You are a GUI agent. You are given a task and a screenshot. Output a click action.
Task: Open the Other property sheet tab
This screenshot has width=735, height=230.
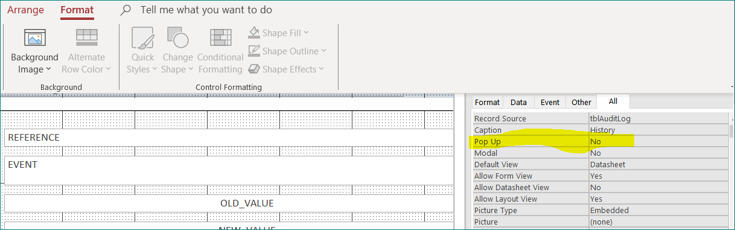(582, 102)
